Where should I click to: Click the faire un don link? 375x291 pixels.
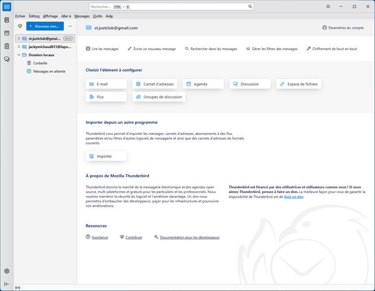pos(293,197)
